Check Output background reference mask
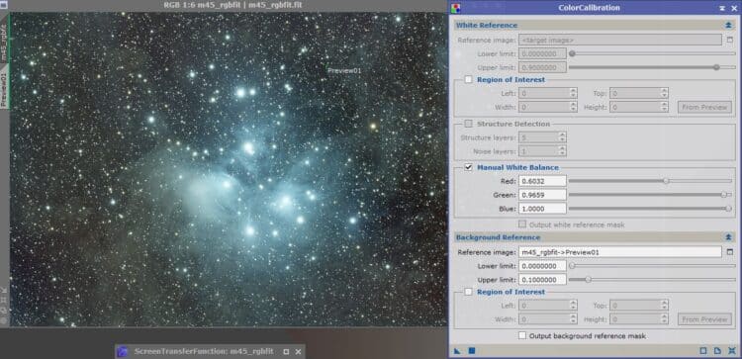 pos(522,336)
